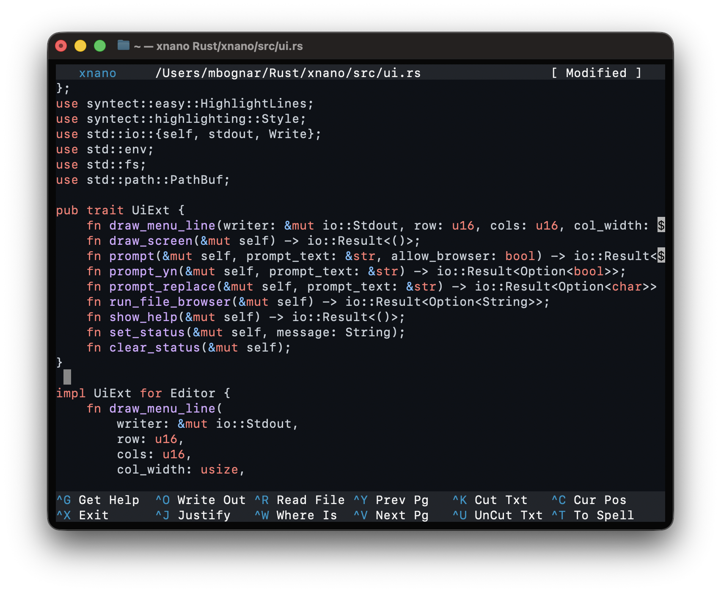Click the 'row: u16,' parameter line
721x593 pixels.
point(151,439)
